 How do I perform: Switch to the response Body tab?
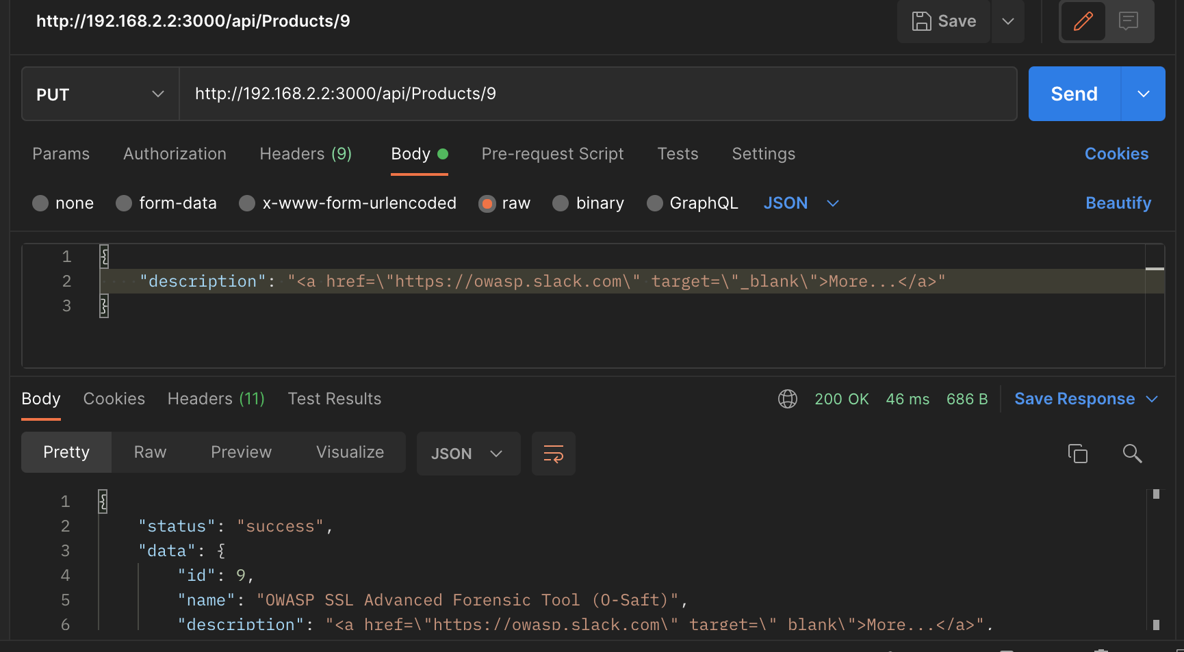(41, 399)
